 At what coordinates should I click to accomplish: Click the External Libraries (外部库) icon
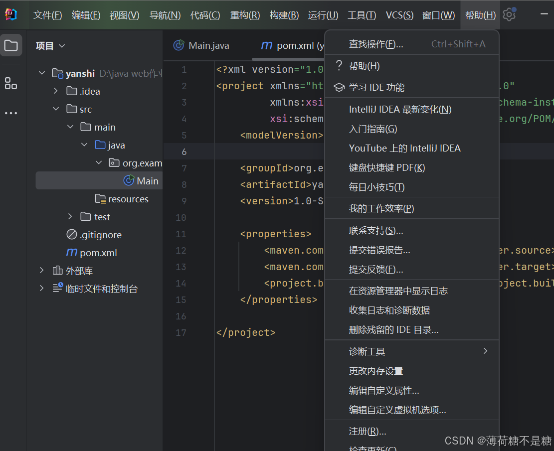pyautogui.click(x=57, y=271)
